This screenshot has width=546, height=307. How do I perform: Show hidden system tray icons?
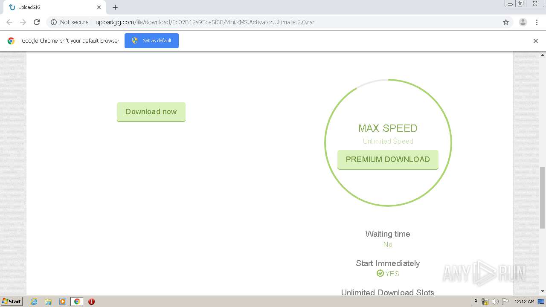(x=476, y=301)
